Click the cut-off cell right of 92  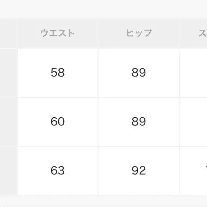pyautogui.click(x=194, y=170)
